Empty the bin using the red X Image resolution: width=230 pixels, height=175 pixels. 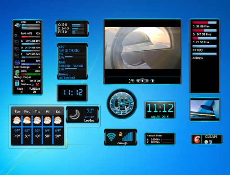tap(37, 85)
